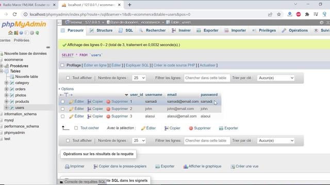The width and height of the screenshot is (330, 185).
Task: Expand the photos table node
Action: point(7,95)
